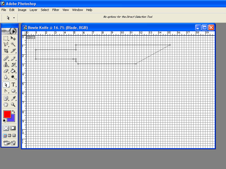The height and width of the screenshot is (169, 226).
Task: Activate the Paint Bucket tool
Action: tap(13, 71)
